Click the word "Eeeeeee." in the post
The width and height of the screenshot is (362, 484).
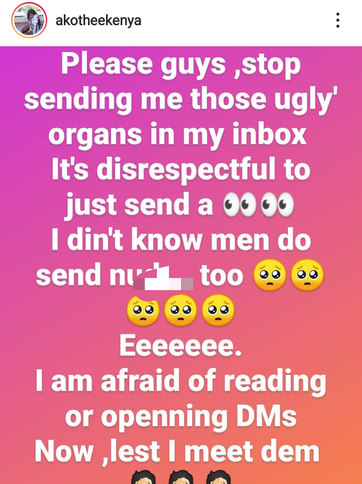coord(181,345)
